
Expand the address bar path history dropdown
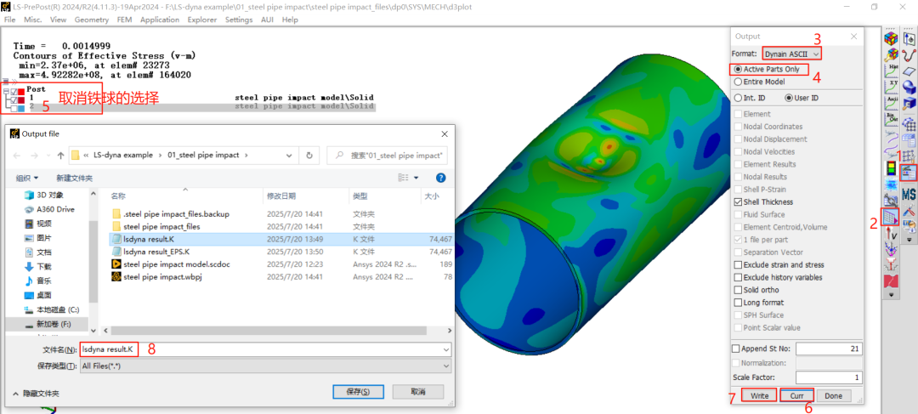[289, 156]
